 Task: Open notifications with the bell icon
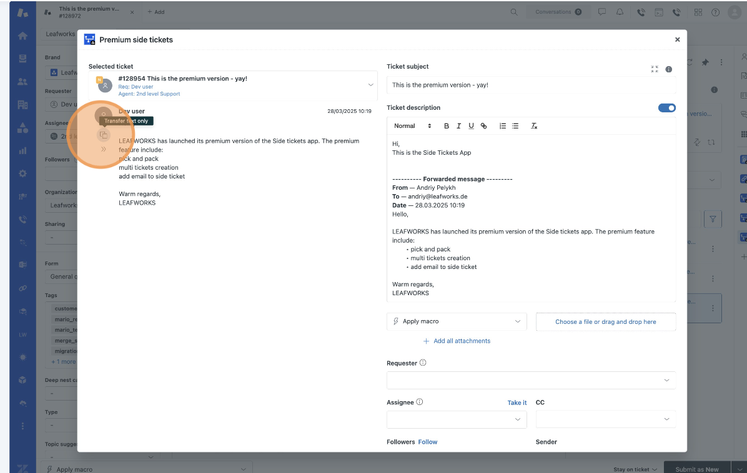pos(620,12)
